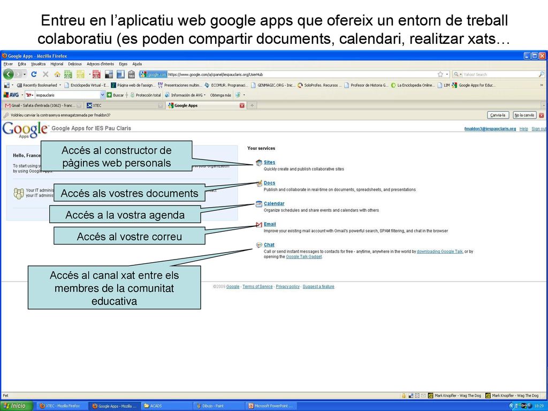548x411 pixels.
Task: Open the Chat service link
Action: pyautogui.click(x=269, y=245)
